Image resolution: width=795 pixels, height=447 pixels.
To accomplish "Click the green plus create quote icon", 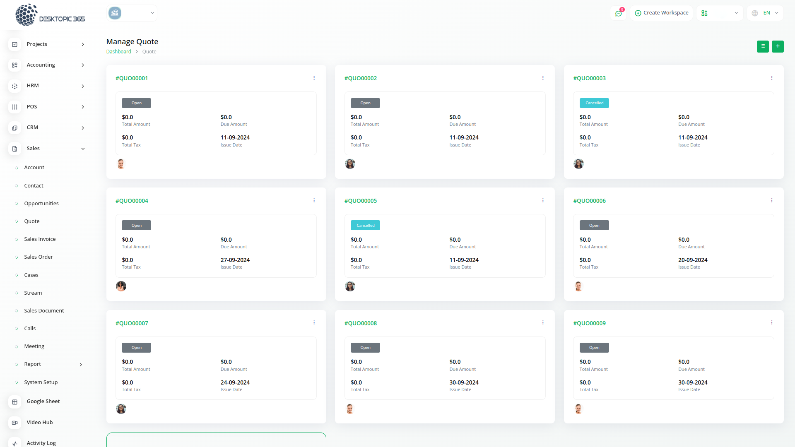I will [x=778, y=46].
